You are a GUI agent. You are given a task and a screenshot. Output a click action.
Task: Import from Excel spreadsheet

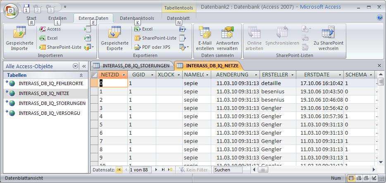pos(48,38)
